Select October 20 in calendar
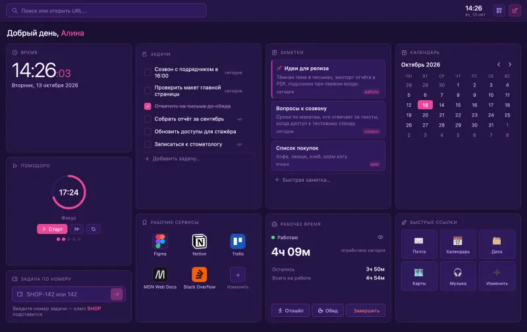527x332 pixels. click(x=425, y=115)
